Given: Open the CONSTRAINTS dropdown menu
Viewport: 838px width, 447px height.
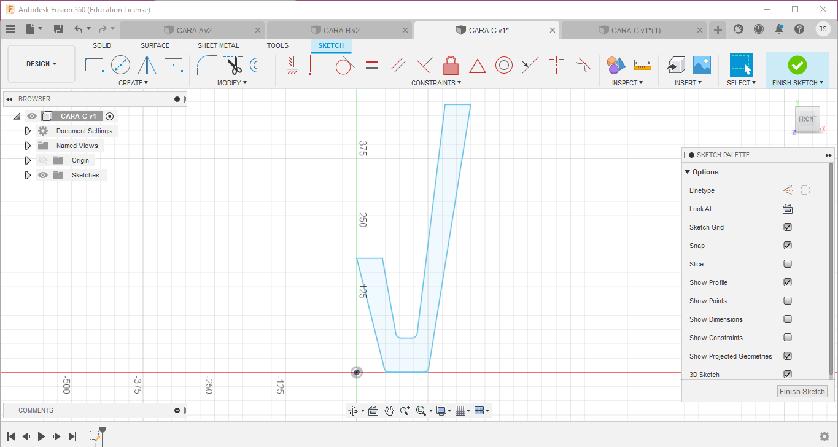Looking at the screenshot, I should point(436,83).
